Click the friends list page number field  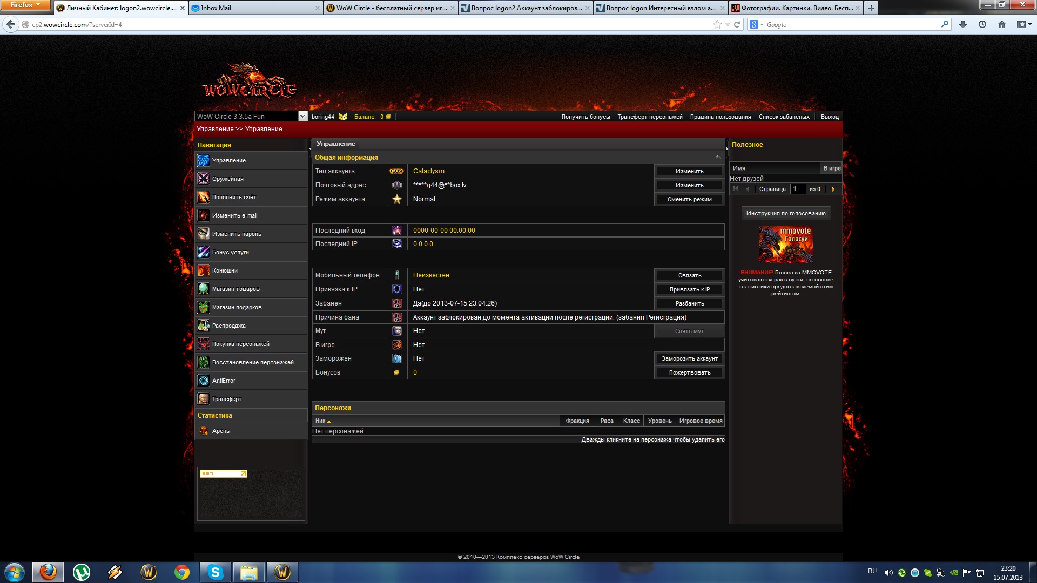[x=798, y=189]
